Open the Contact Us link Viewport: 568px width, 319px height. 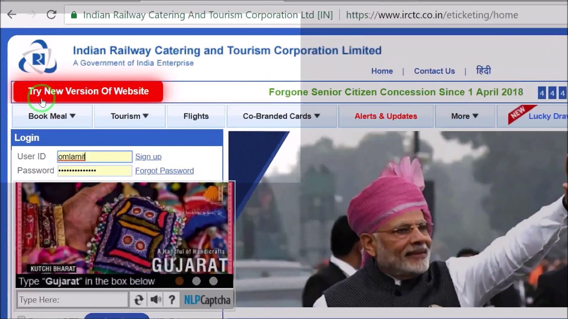[434, 71]
